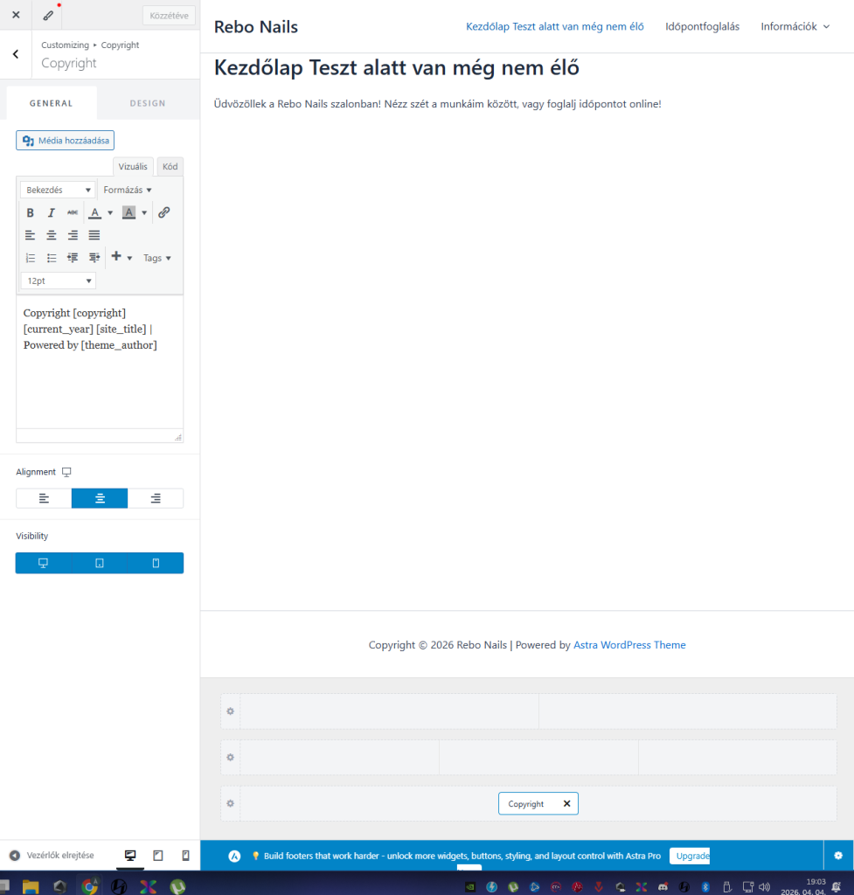Set copyright alignment to left
Image resolution: width=854 pixels, height=895 pixels.
(x=44, y=498)
